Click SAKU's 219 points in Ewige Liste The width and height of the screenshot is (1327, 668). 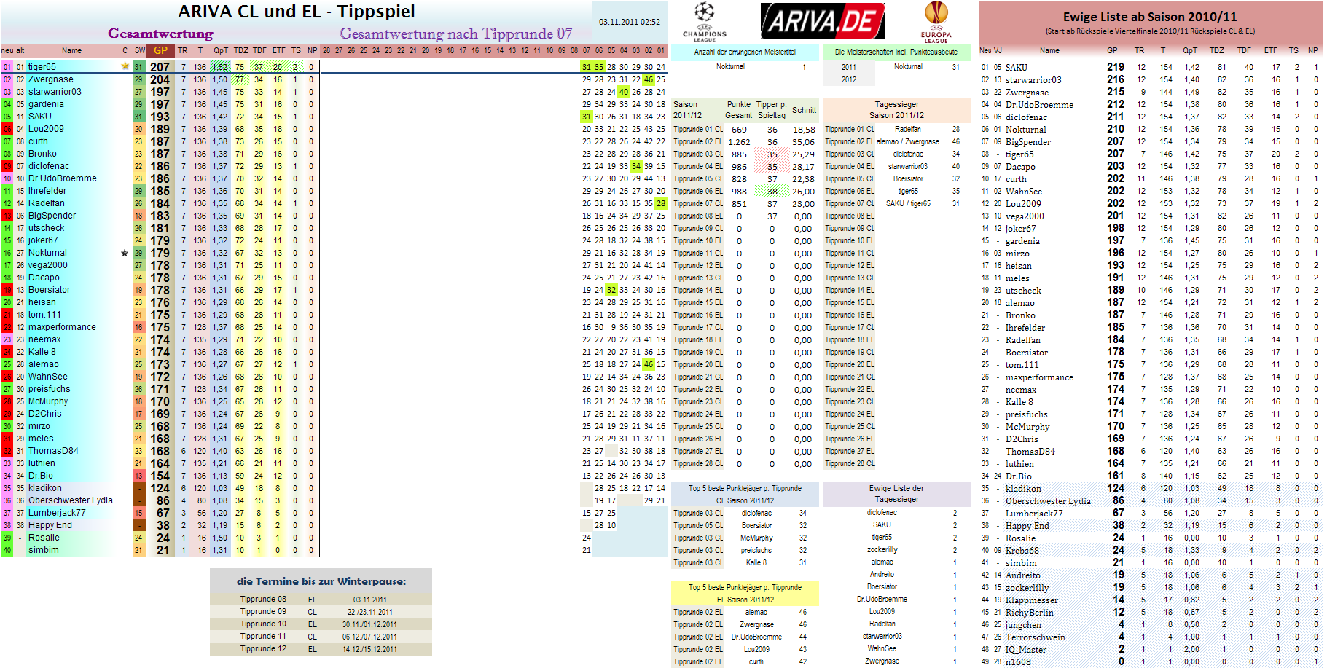click(x=1116, y=67)
